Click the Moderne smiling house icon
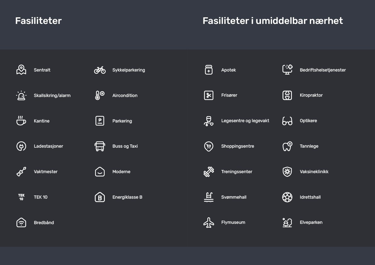Viewport: 375px width, 265px height. tap(100, 172)
